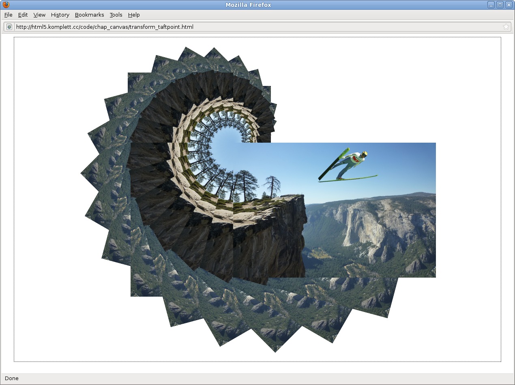Open the History menu

pyautogui.click(x=60, y=15)
